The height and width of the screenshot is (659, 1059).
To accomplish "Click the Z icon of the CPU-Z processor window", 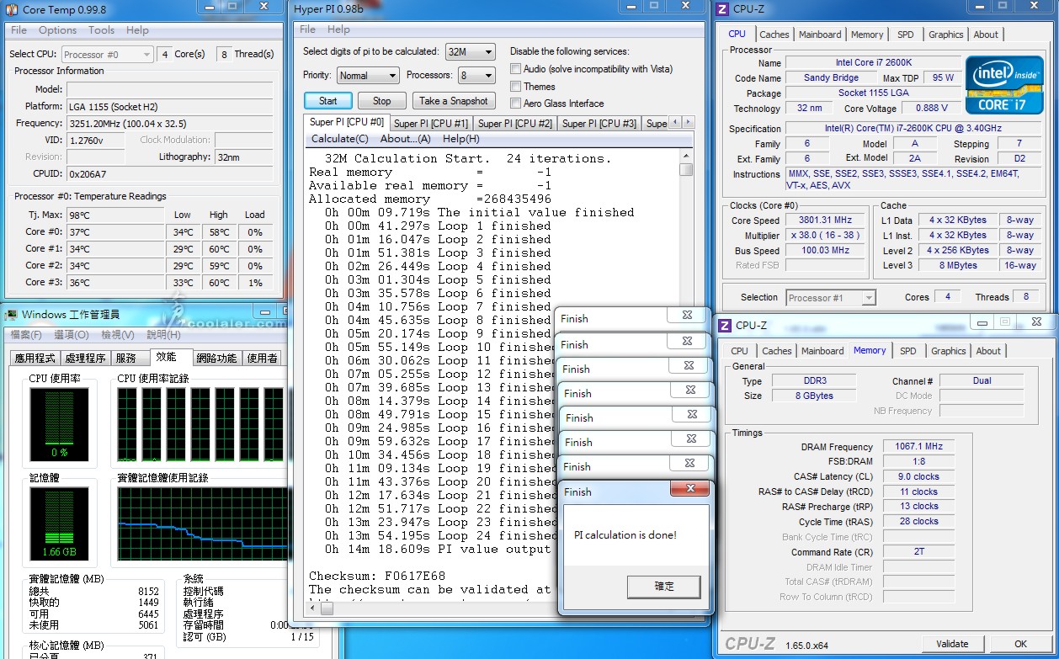I will click(723, 9).
